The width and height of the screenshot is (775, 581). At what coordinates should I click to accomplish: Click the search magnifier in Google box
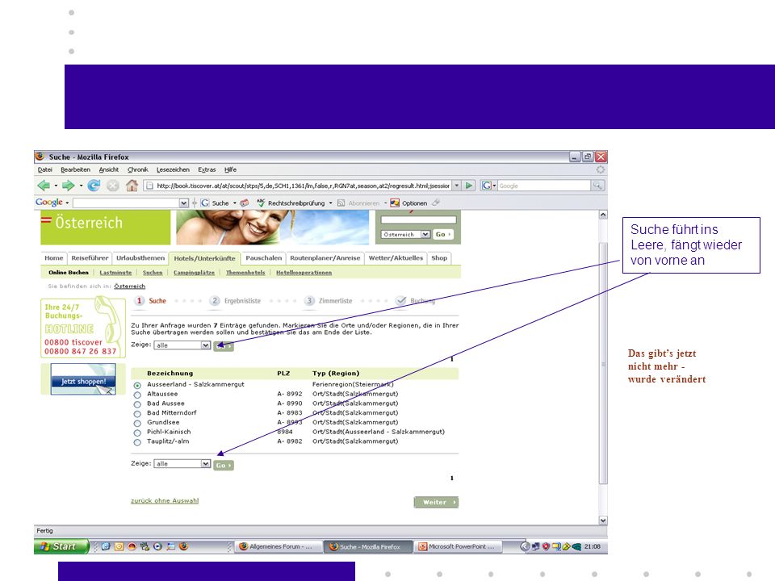coord(597,186)
